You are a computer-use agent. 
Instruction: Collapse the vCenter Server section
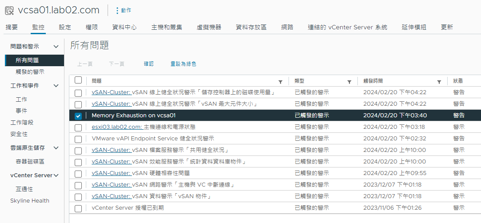click(56, 175)
